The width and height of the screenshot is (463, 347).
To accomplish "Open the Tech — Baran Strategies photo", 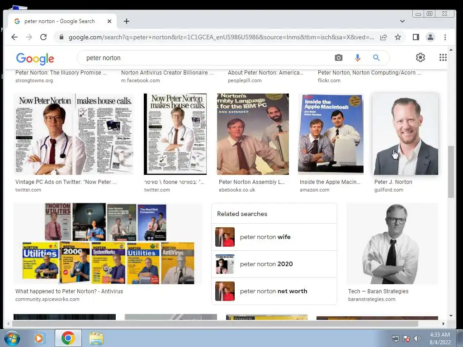I will click(392, 244).
